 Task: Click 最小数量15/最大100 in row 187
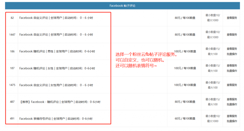pyautogui.click(x=213, y=68)
